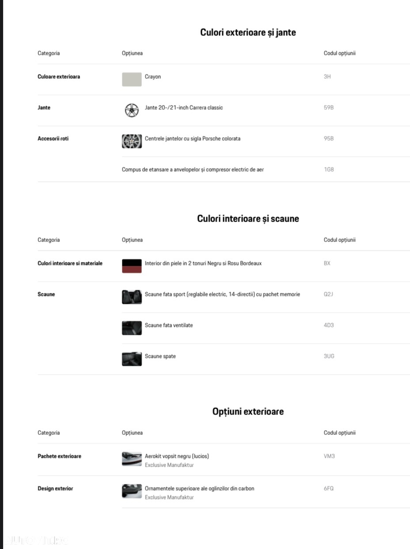Click the Opțiuni exterioare section heading
This screenshot has height=549, width=410.
248,411
